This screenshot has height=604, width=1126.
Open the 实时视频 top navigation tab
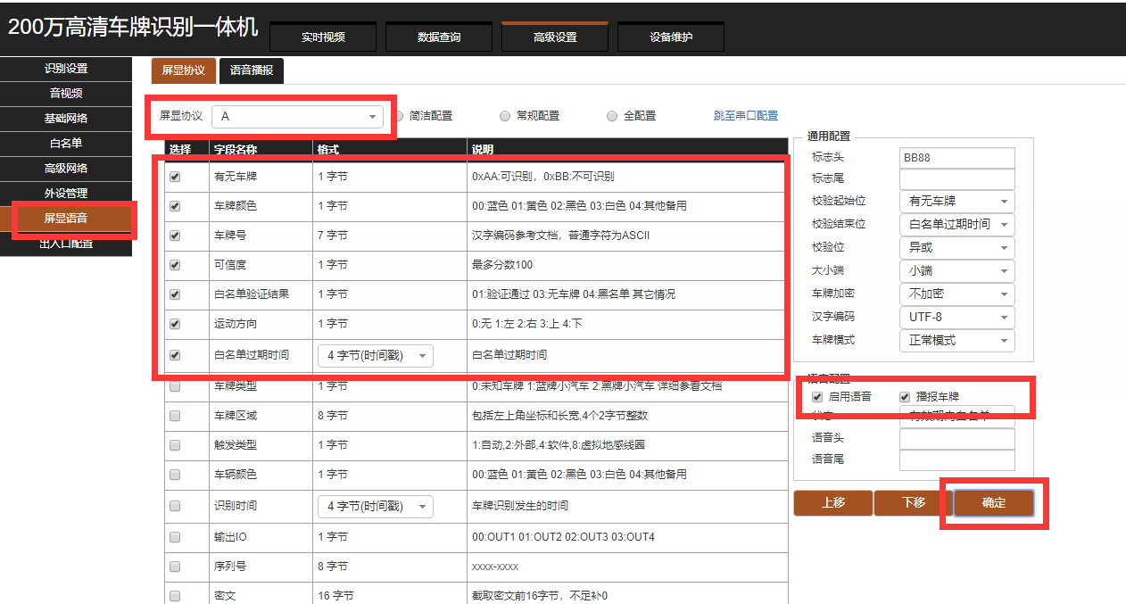[x=322, y=37]
